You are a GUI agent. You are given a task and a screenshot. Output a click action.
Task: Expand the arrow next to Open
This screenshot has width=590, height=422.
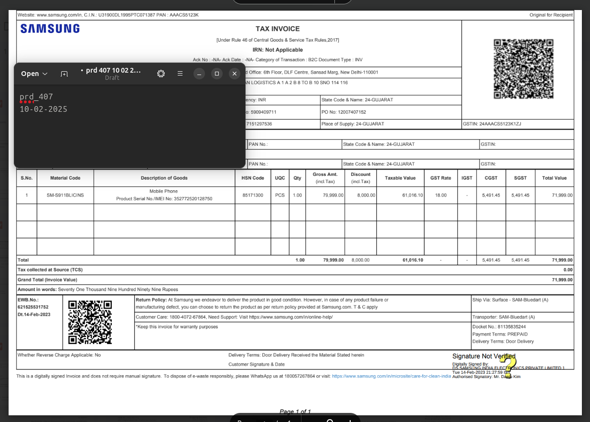[x=45, y=74]
